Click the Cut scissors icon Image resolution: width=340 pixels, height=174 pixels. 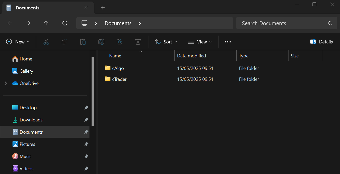point(46,42)
